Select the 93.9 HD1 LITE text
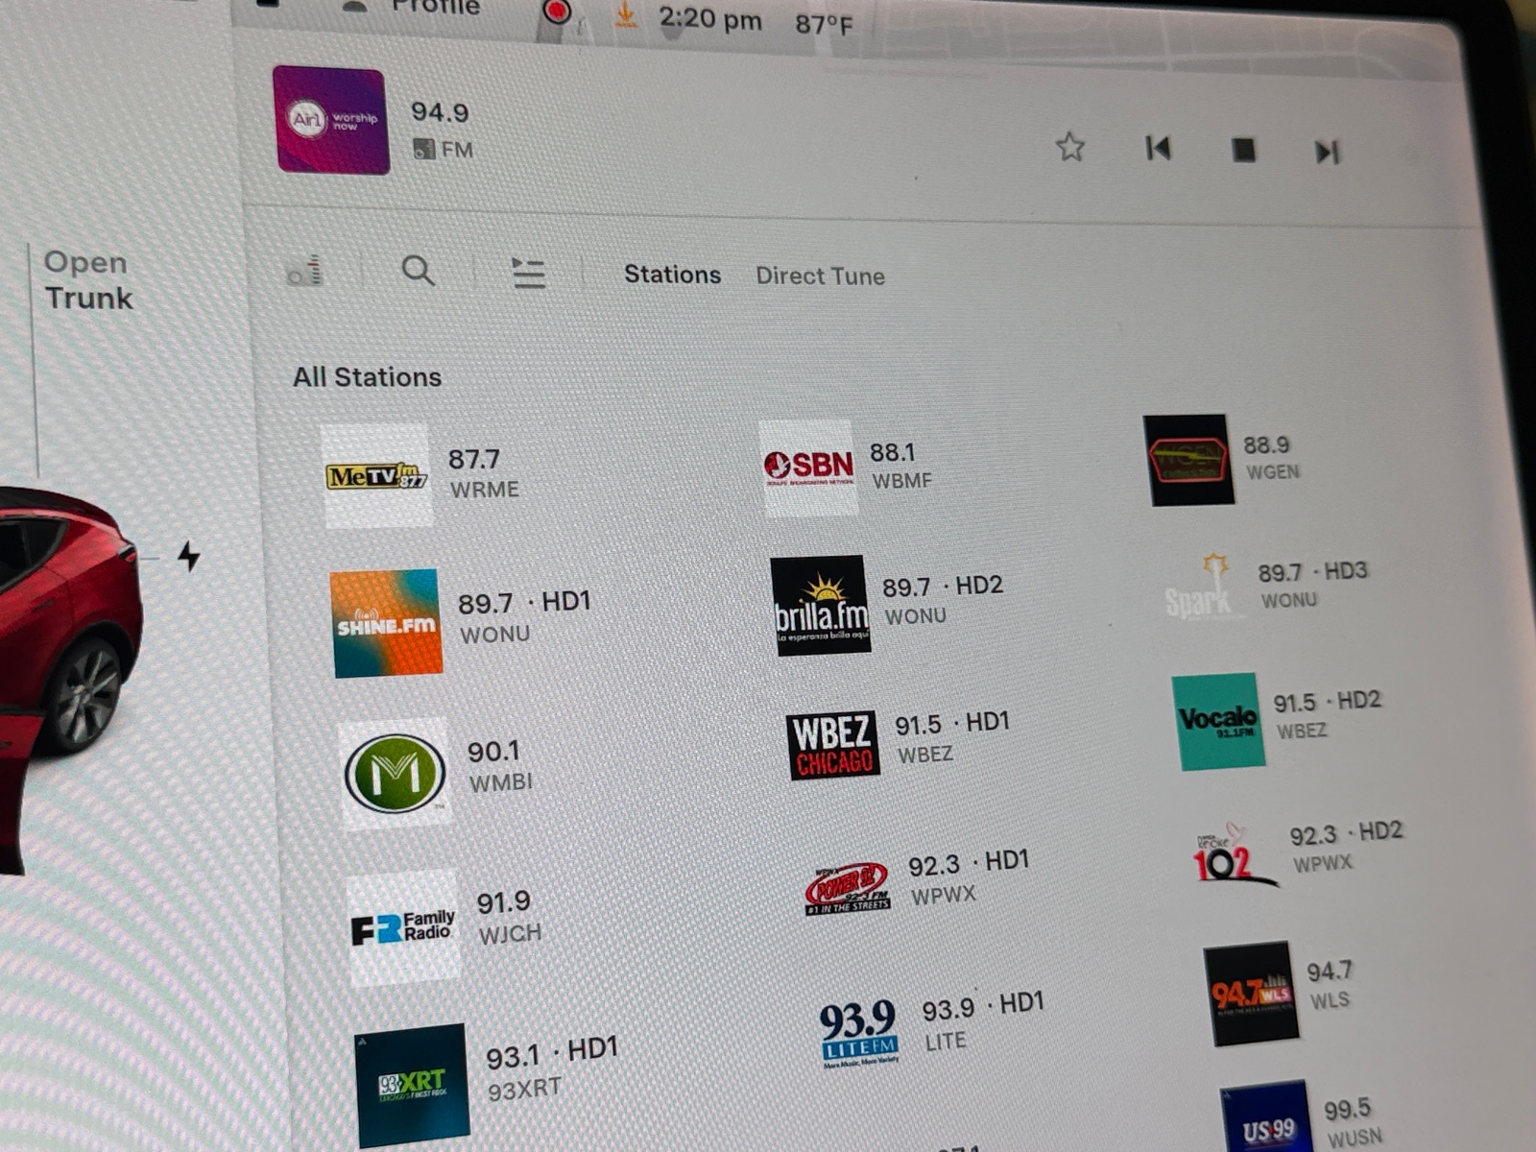The width and height of the screenshot is (1536, 1152). pos(982,1021)
